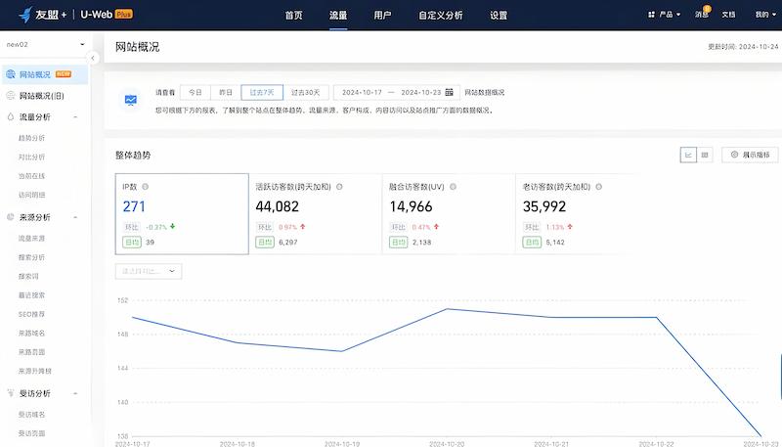The image size is (782, 447).
Task: Open the 产品 grid icon
Action: pyautogui.click(x=651, y=15)
